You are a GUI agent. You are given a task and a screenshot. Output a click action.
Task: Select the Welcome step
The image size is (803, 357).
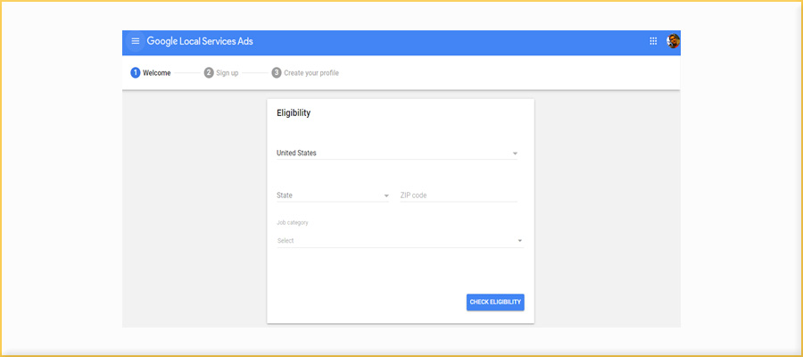[x=151, y=72]
